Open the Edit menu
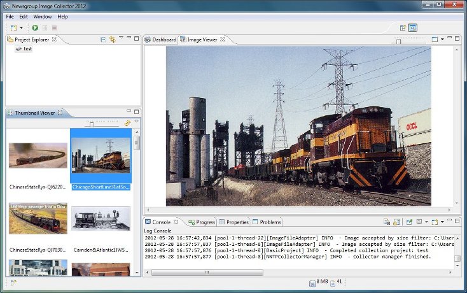The width and height of the screenshot is (467, 293). pyautogui.click(x=24, y=17)
